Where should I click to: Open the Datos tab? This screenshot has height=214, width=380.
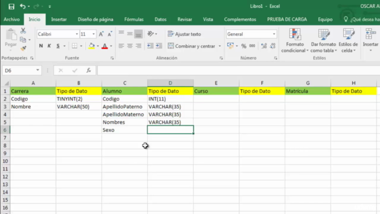tap(160, 20)
